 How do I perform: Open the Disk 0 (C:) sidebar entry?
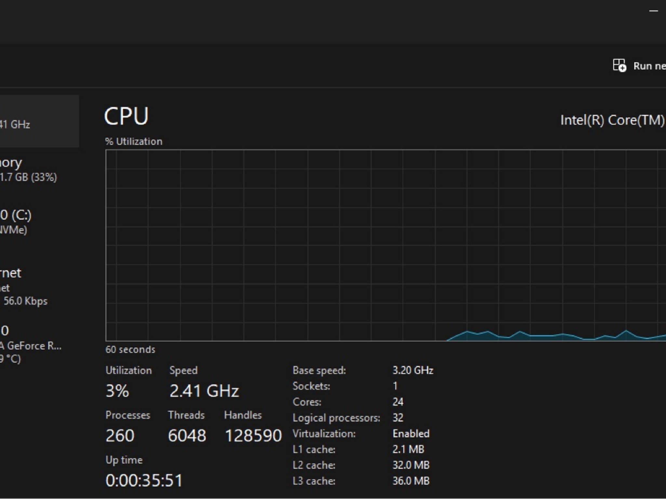pos(39,222)
